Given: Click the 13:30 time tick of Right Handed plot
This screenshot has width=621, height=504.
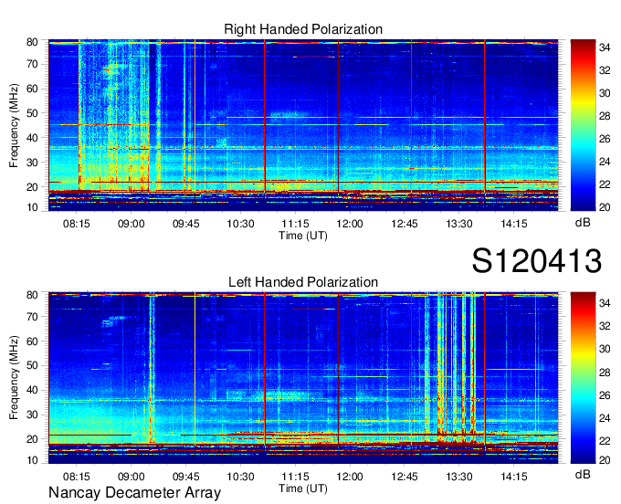Looking at the screenshot, I should (459, 224).
